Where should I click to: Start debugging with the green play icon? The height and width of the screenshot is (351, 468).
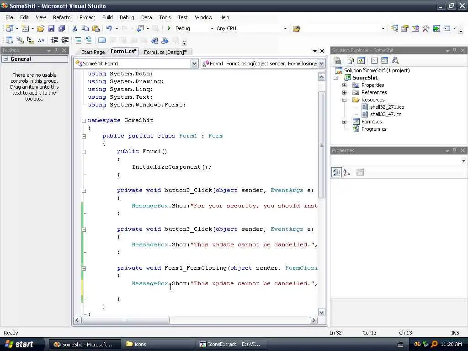click(169, 28)
